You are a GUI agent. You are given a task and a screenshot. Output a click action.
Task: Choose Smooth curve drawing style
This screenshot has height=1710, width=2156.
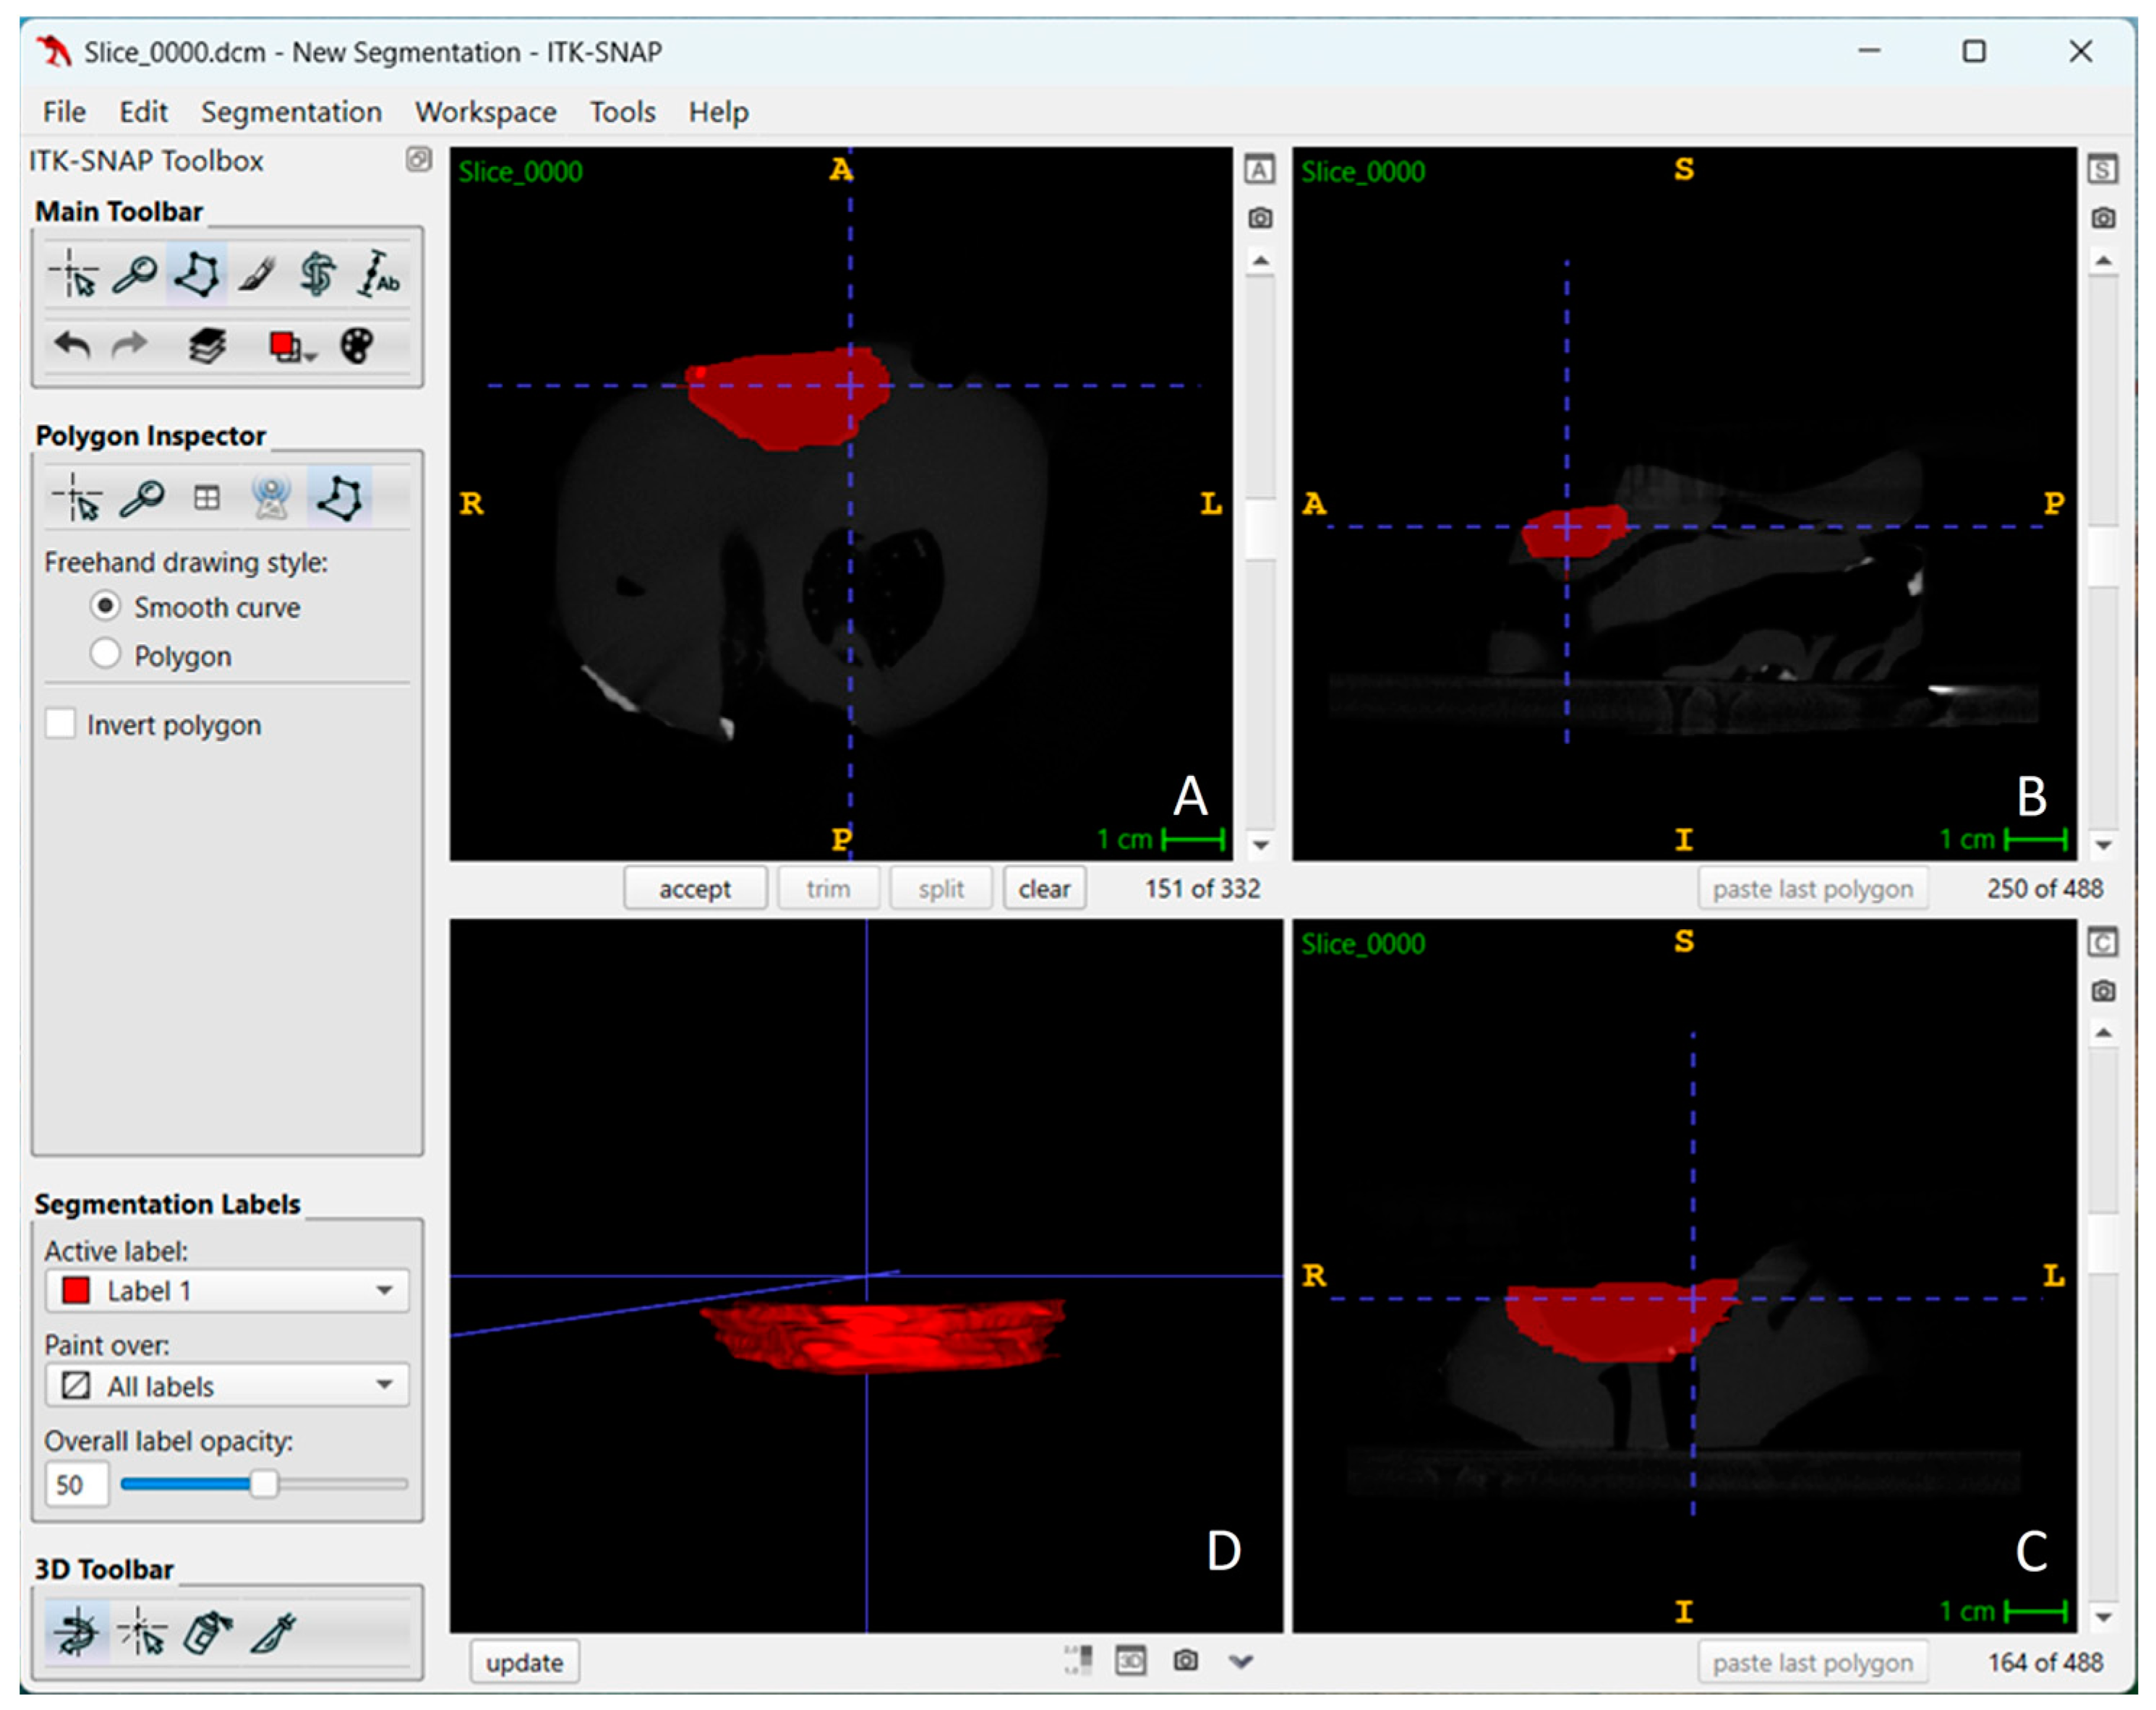105,606
